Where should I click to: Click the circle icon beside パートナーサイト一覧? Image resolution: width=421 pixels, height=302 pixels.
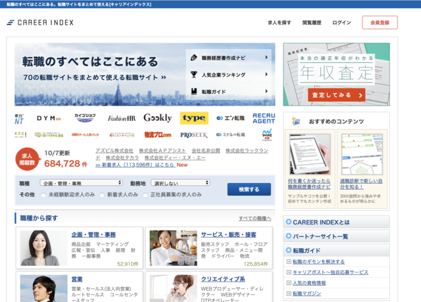click(289, 236)
